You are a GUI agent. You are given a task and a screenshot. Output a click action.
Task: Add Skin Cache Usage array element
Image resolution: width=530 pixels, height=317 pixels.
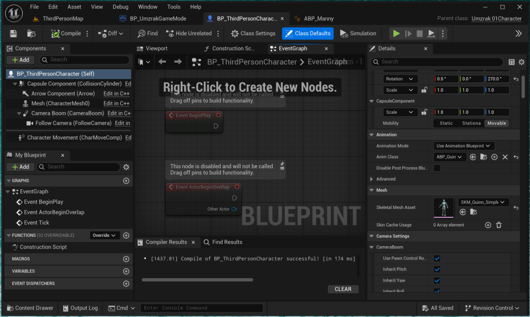click(x=488, y=225)
